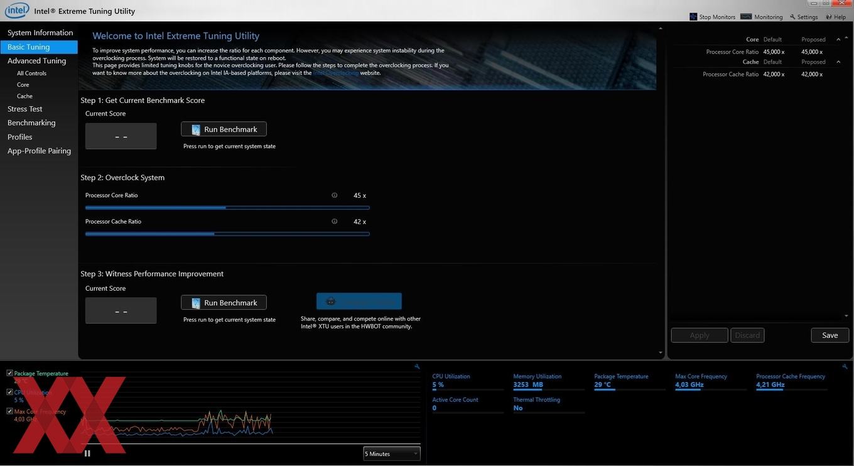Click the Memory Utilization 3253 MB tile
The image size is (854, 466).
(549, 381)
